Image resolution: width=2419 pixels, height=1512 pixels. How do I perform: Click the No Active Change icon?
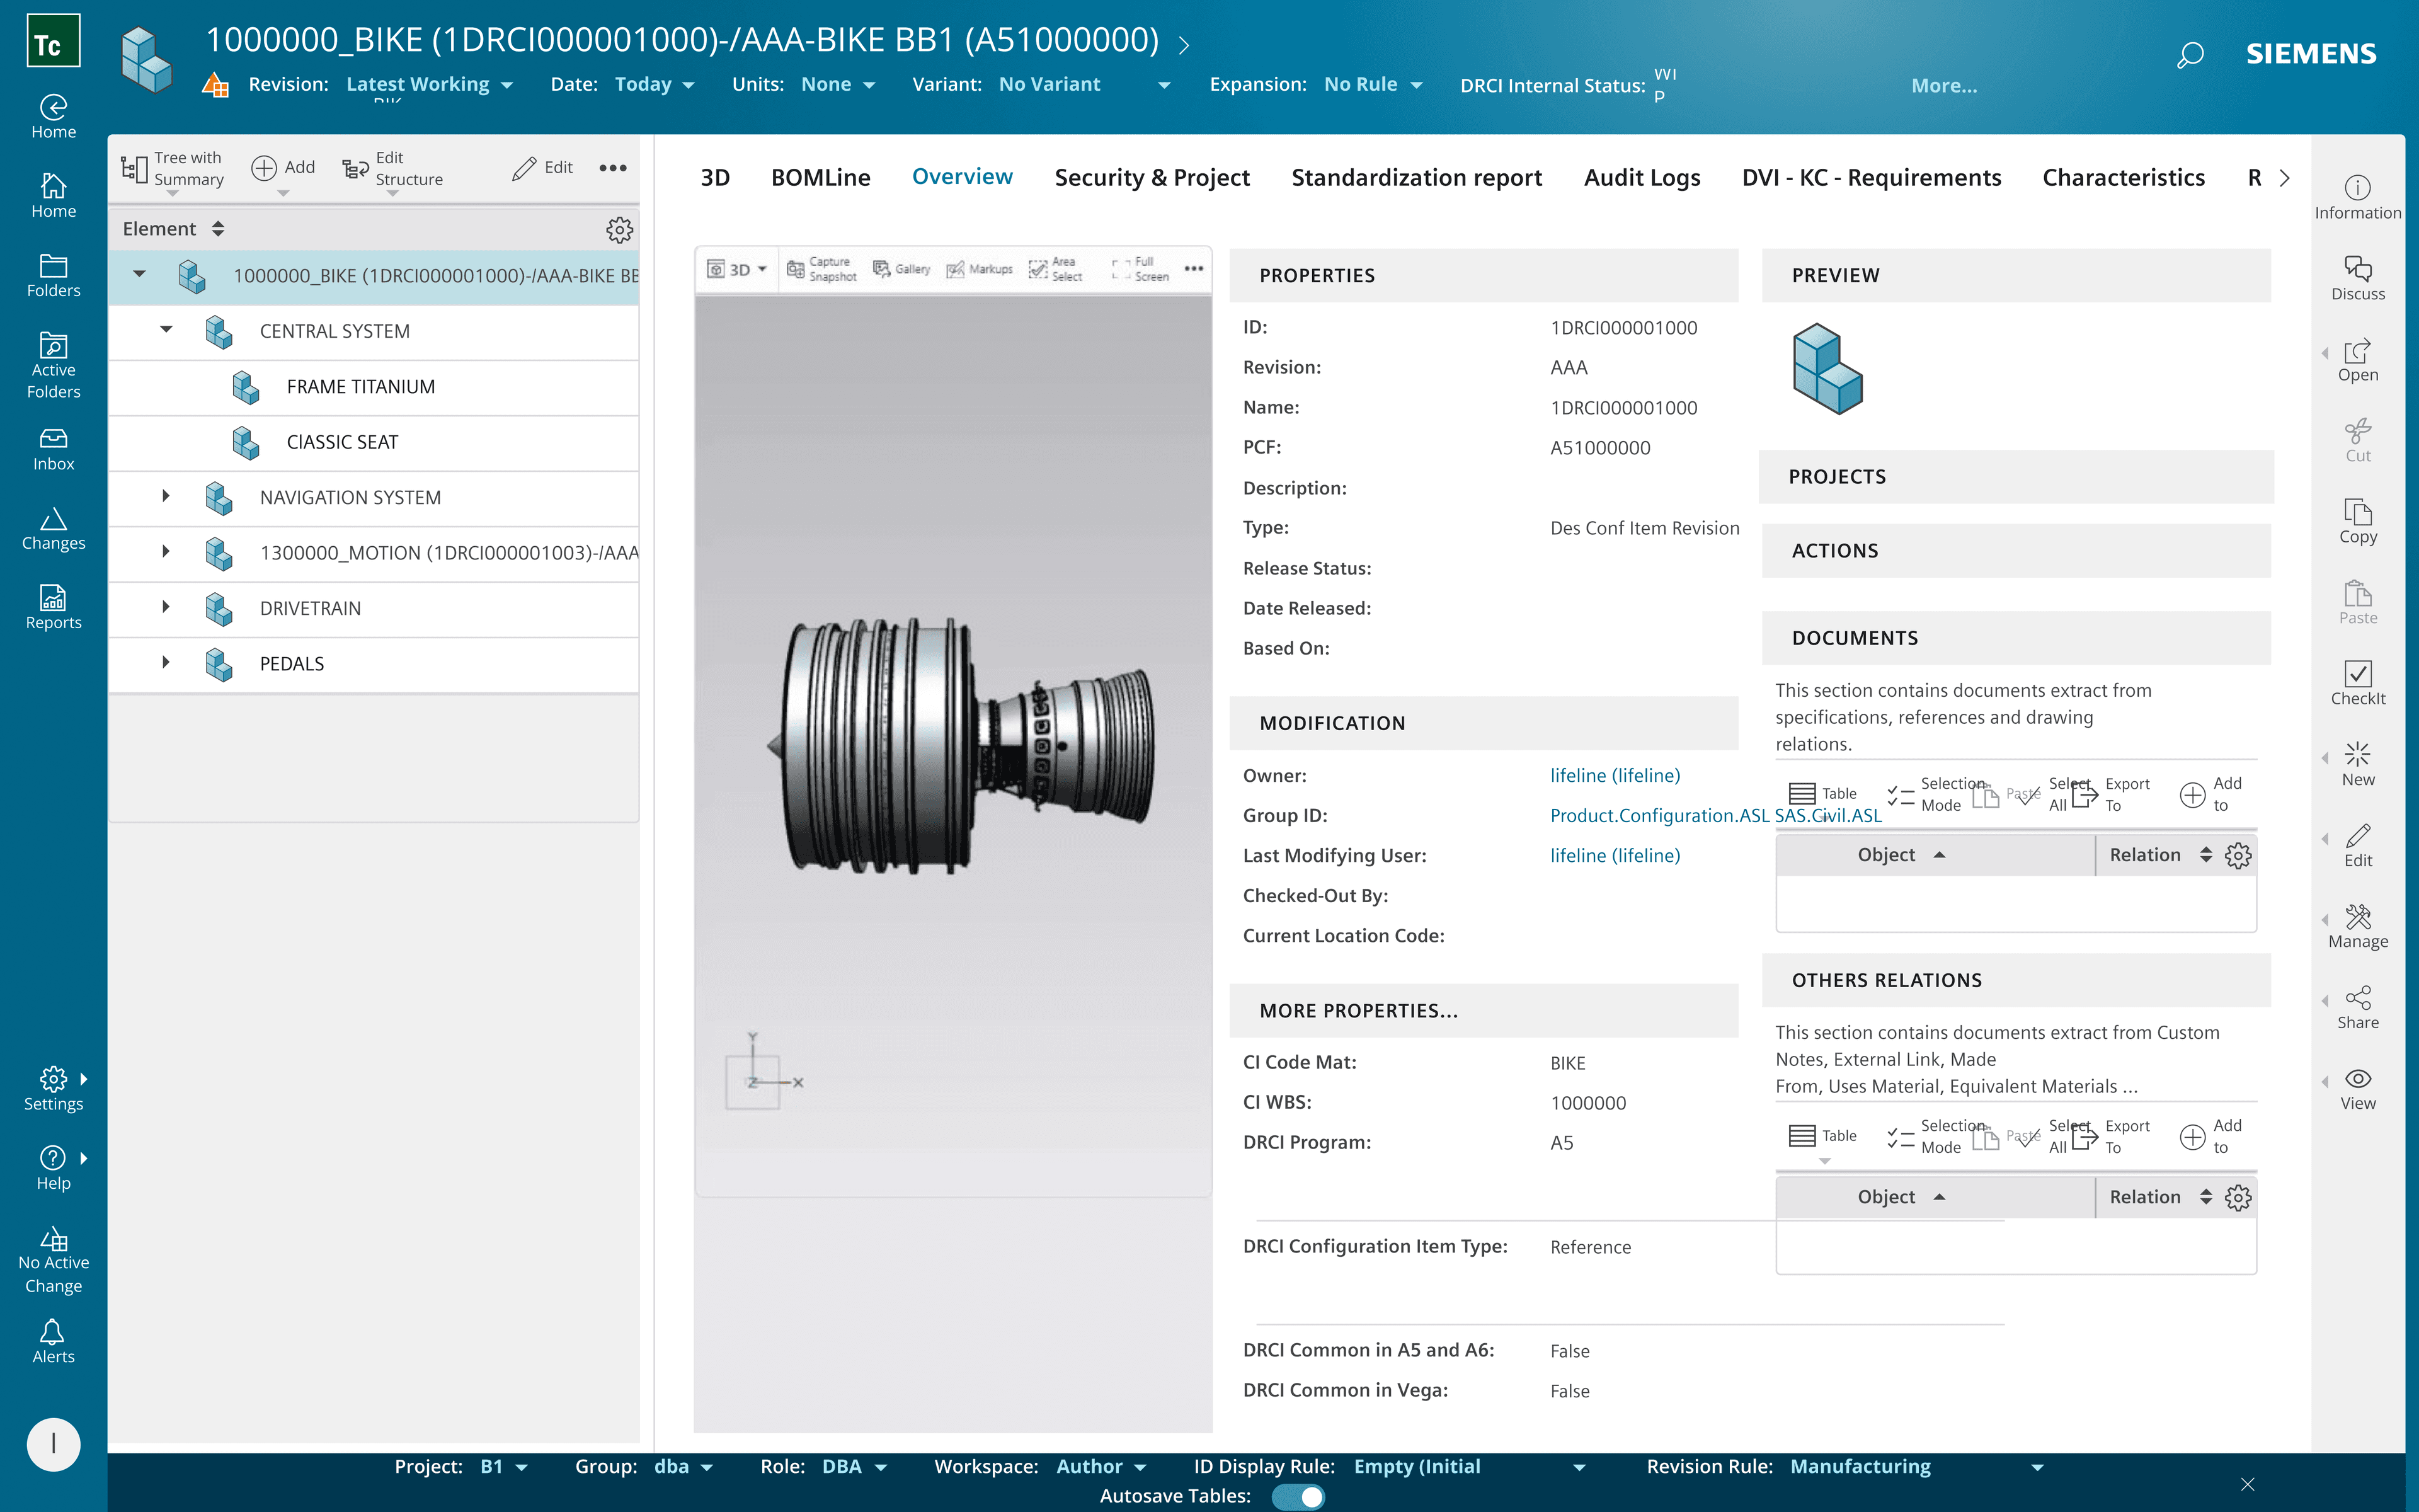point(53,1260)
